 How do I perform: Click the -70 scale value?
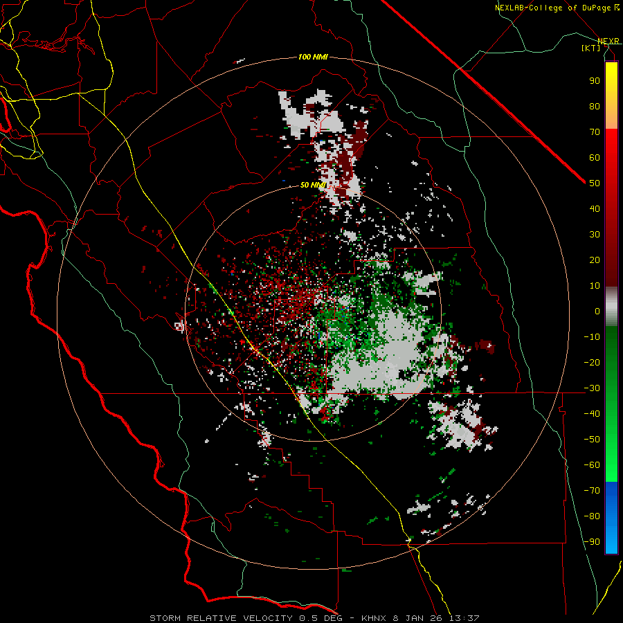click(x=592, y=491)
